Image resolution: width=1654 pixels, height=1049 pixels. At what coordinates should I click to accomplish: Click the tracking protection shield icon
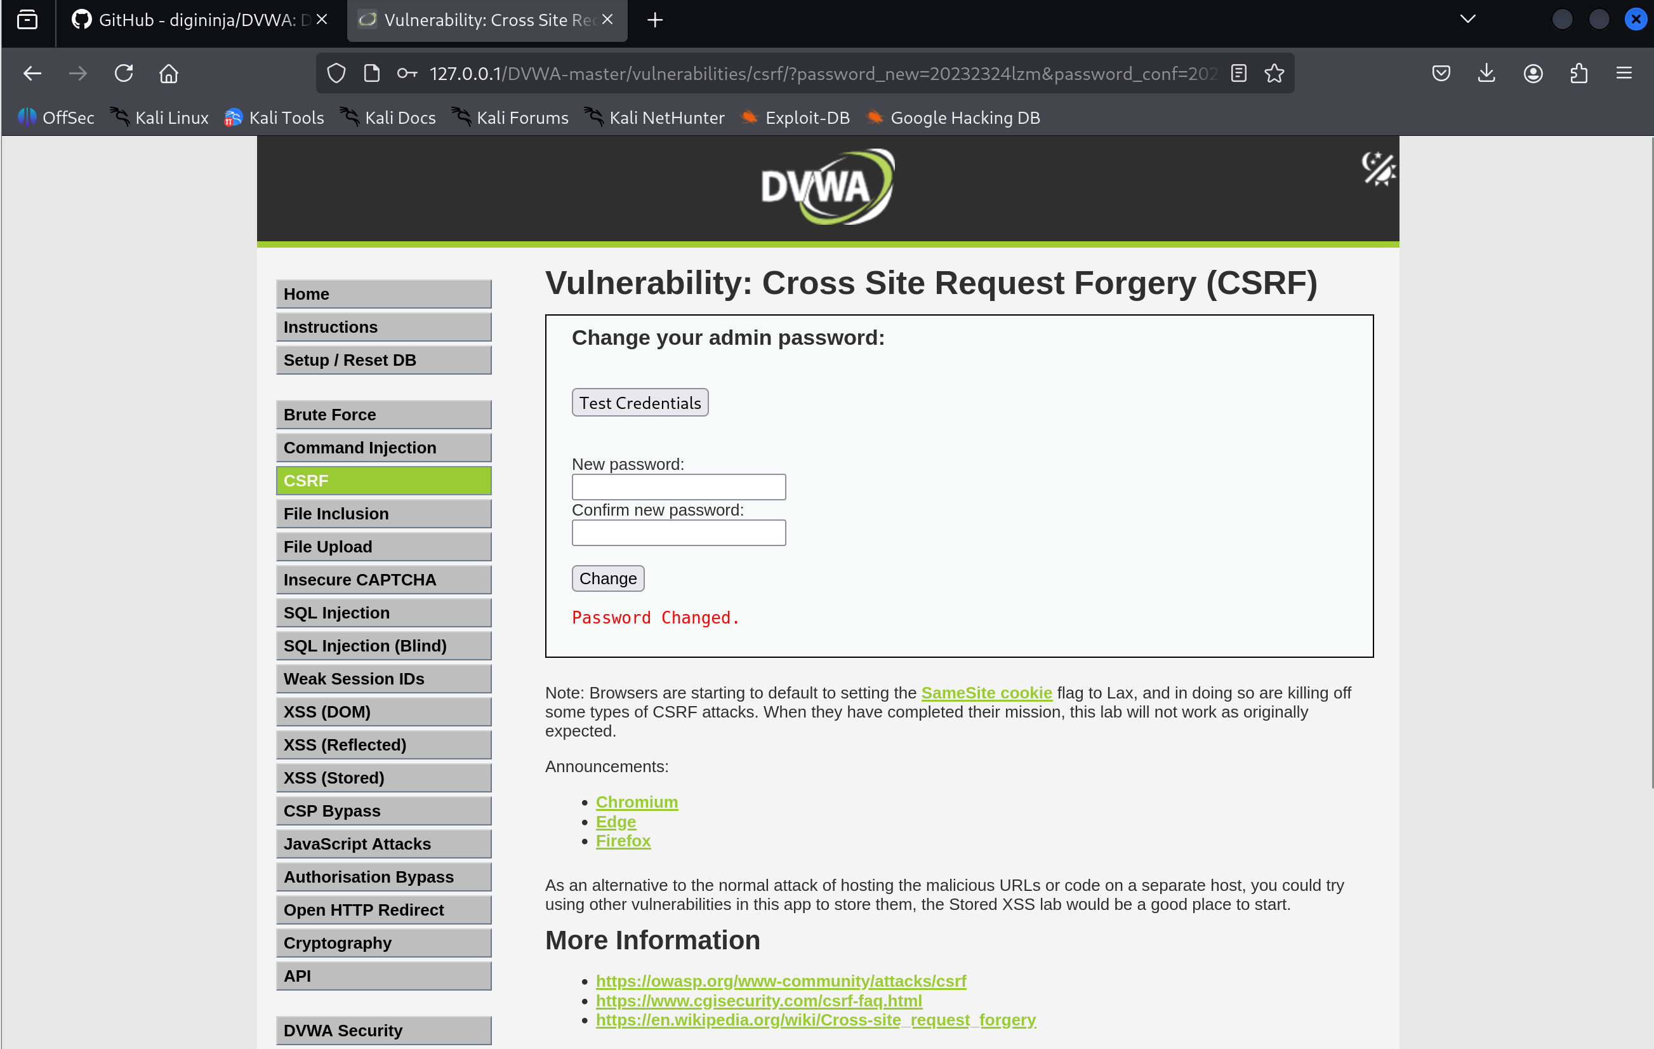click(x=336, y=73)
